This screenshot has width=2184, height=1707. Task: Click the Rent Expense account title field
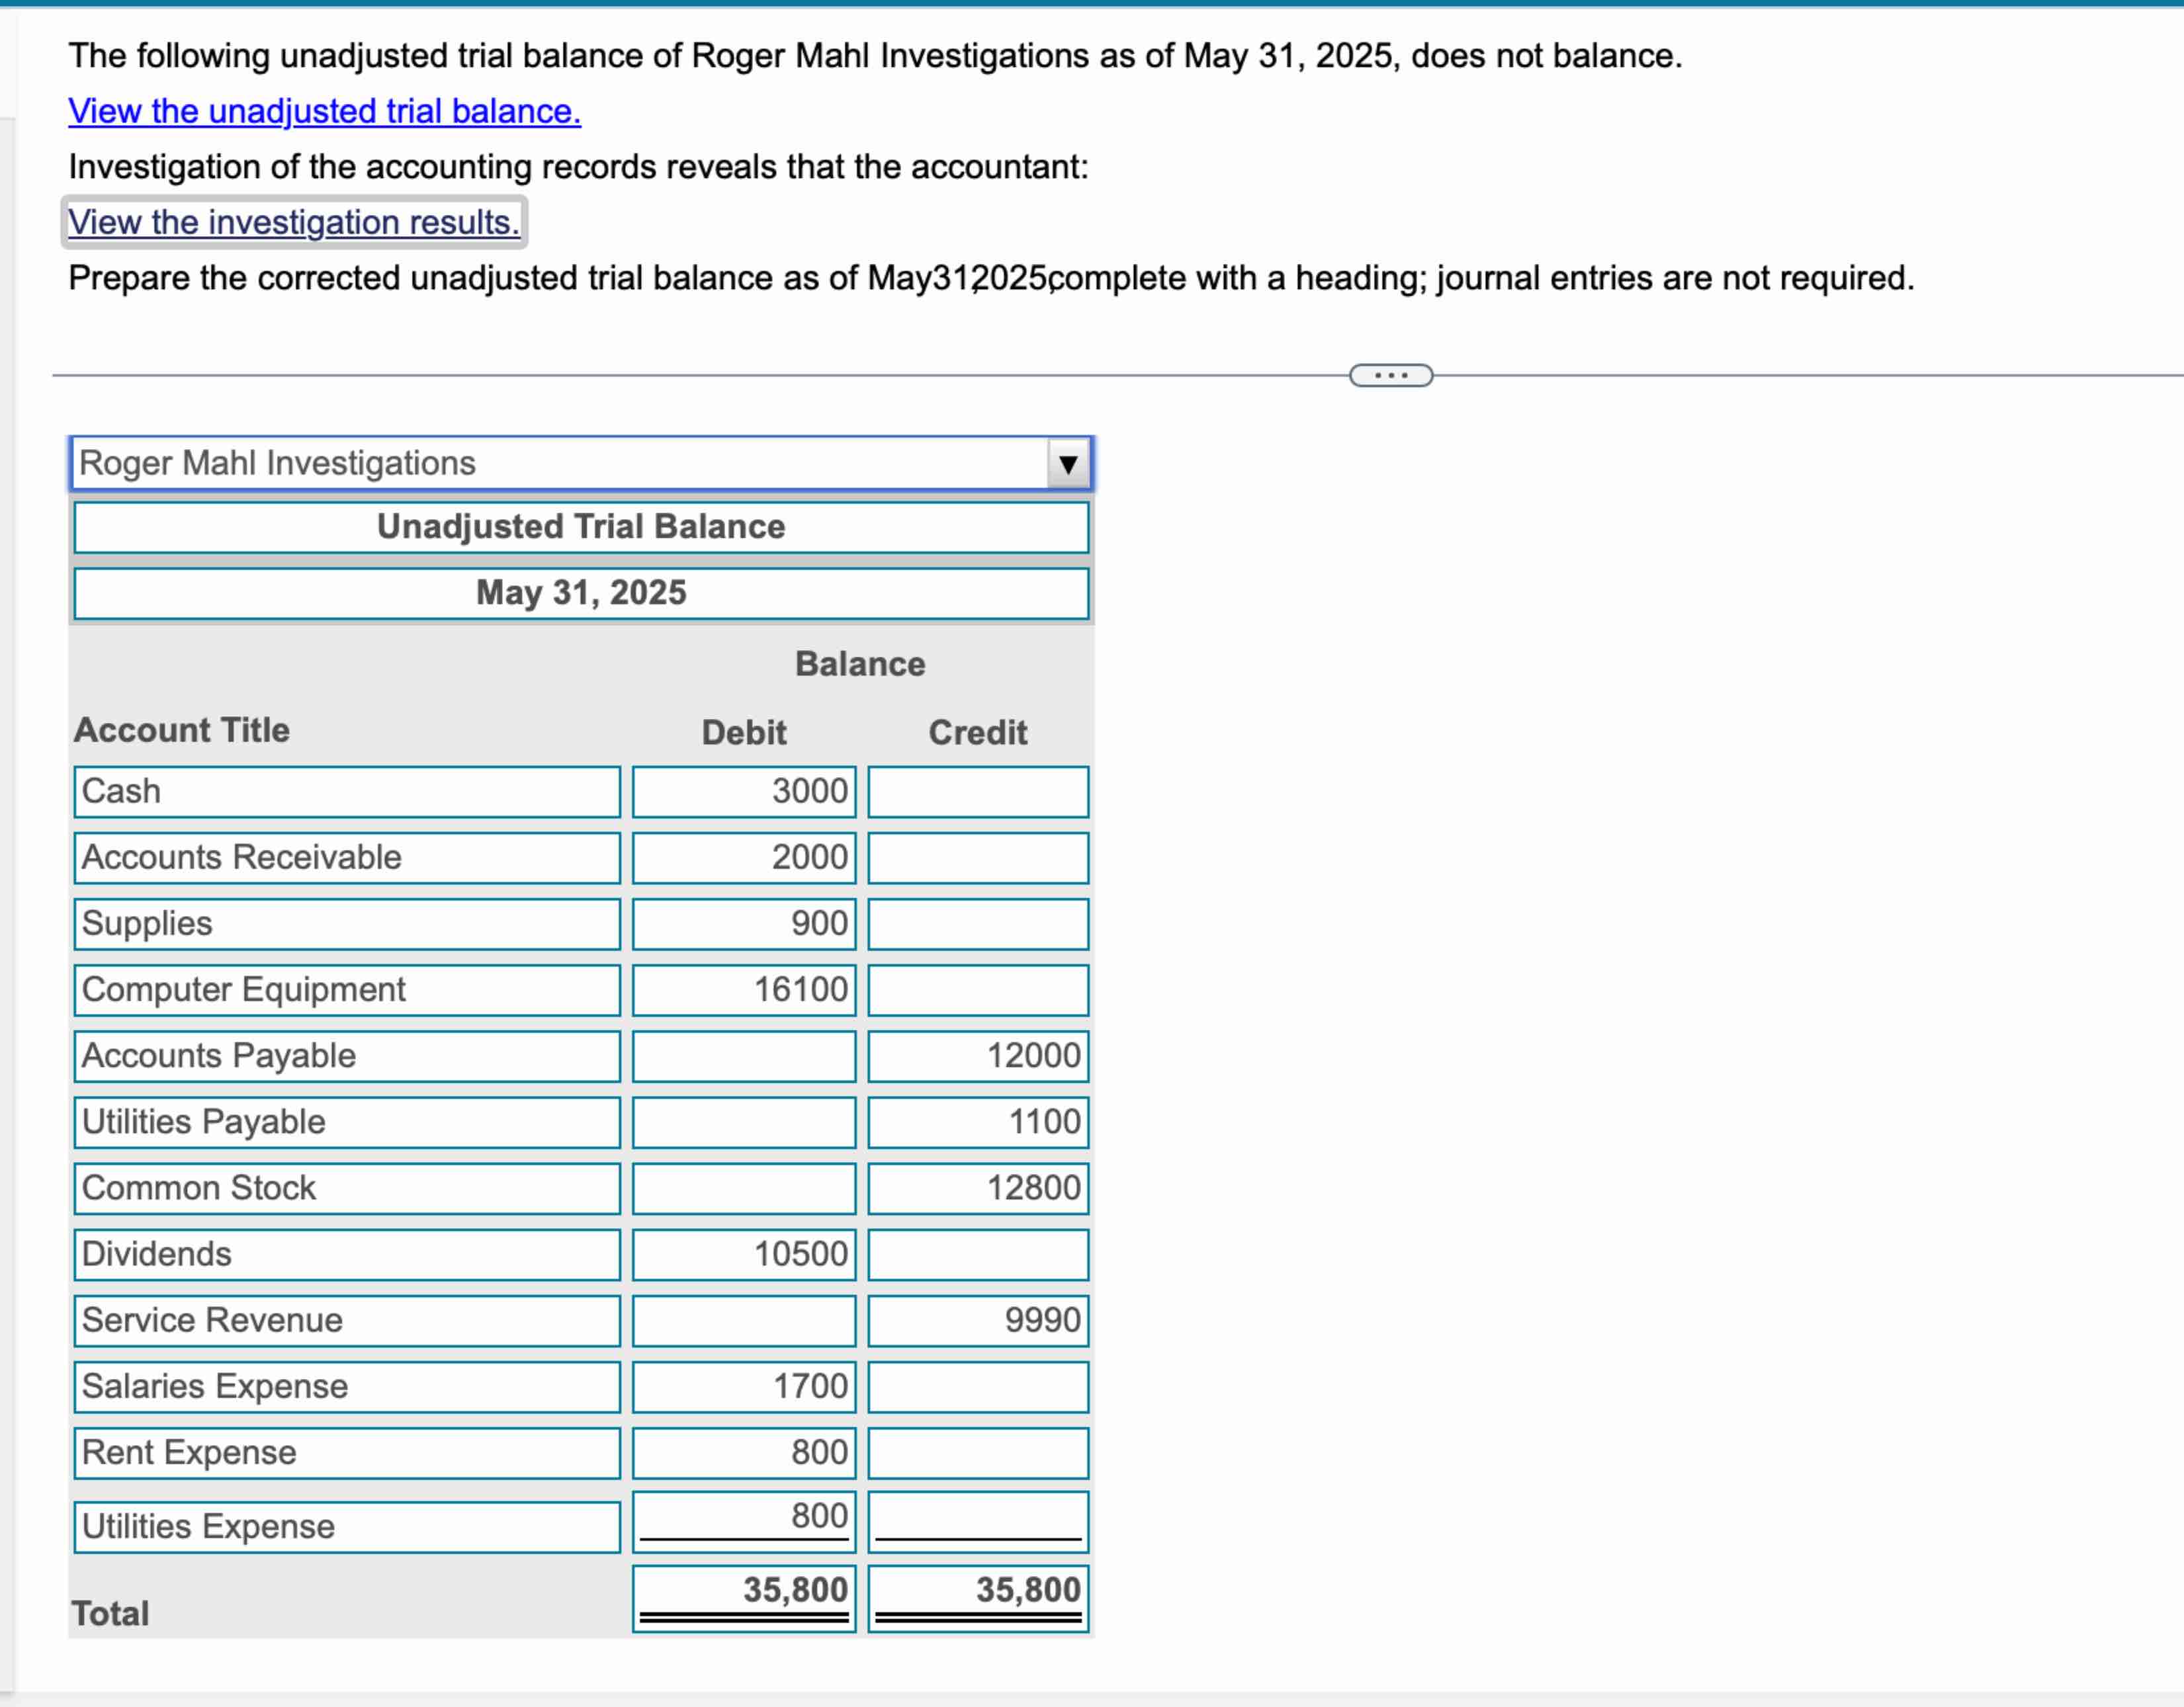click(x=346, y=1452)
